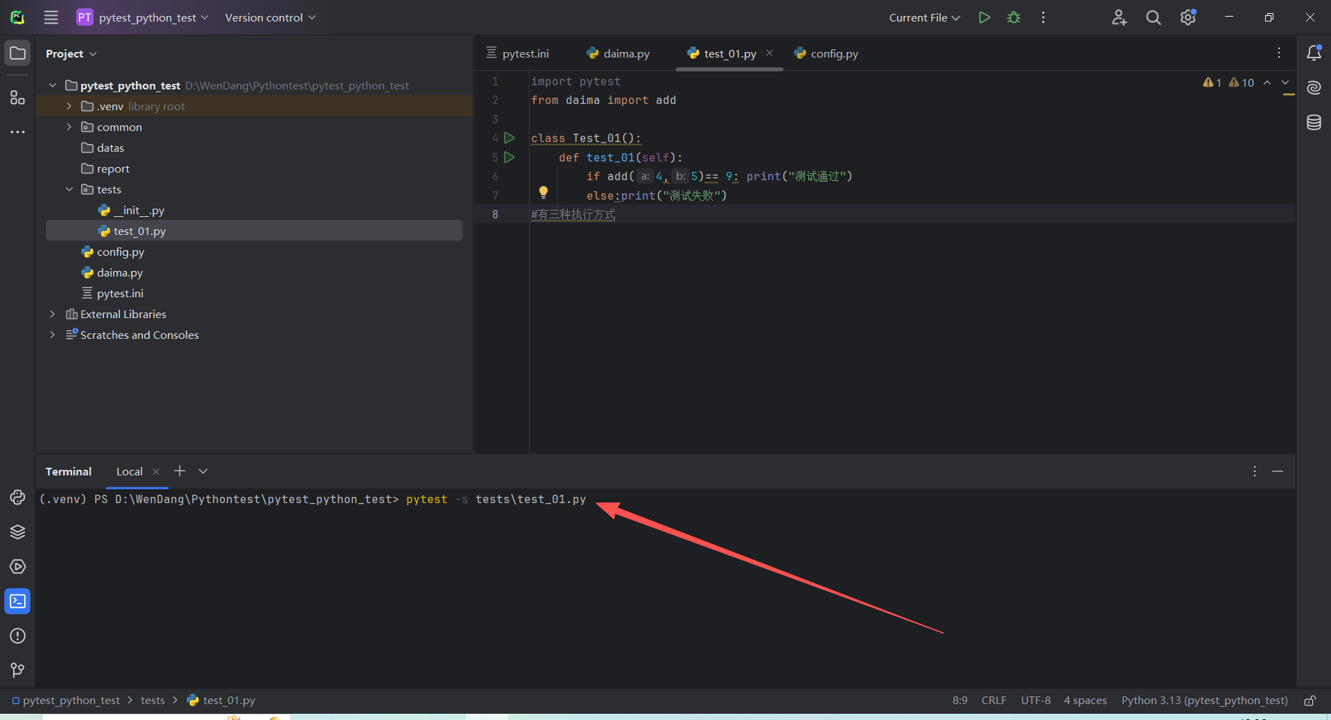The height and width of the screenshot is (720, 1331).
Task: Open __init__.py in project tree
Action: 139,210
